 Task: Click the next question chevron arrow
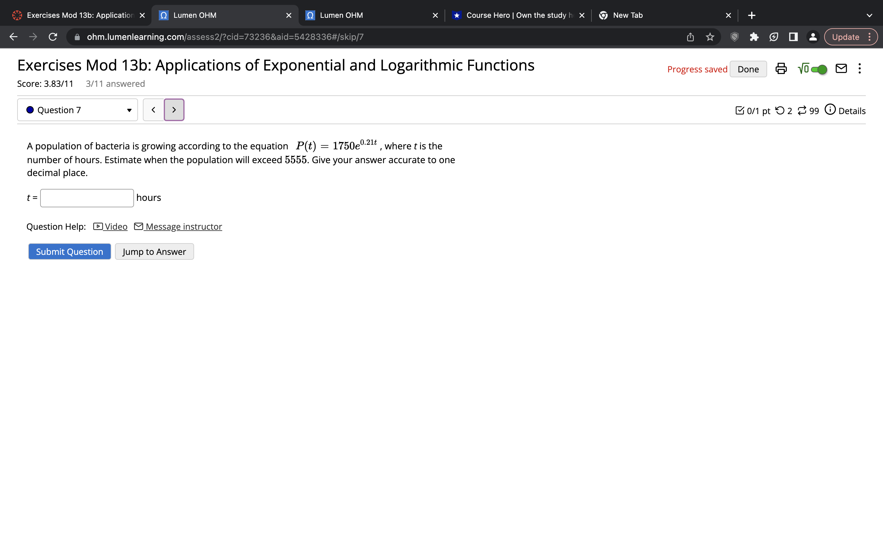174,109
